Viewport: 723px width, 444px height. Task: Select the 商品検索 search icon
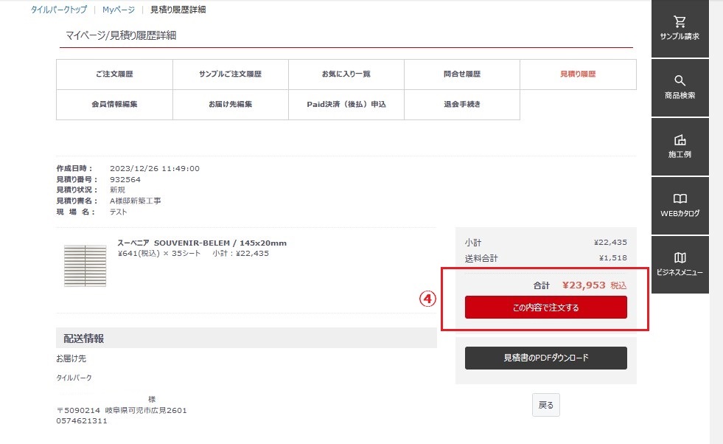pyautogui.click(x=679, y=87)
